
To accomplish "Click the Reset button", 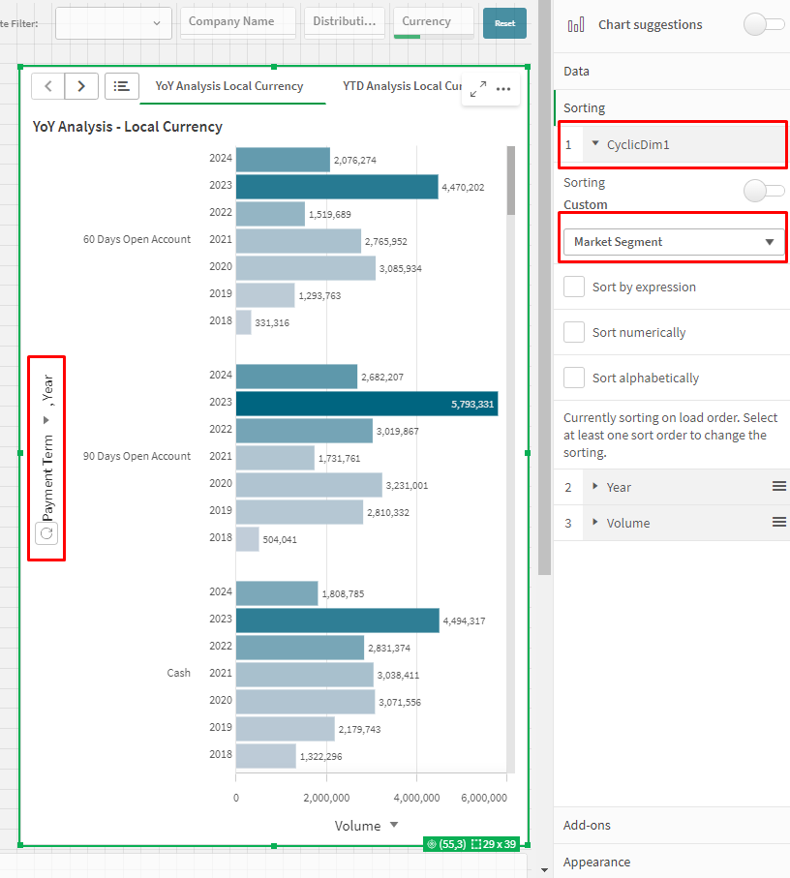I will (x=504, y=23).
